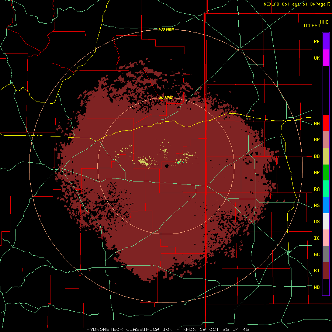
Task: Click the '04:45' timestamp
Action: 240,329
